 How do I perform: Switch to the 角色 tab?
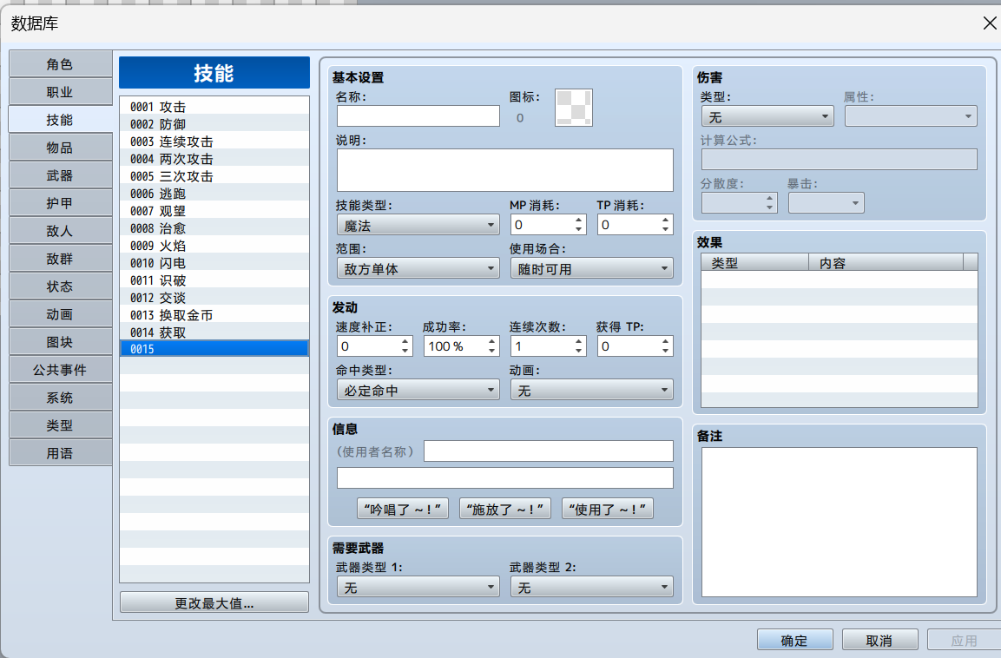tap(60, 64)
